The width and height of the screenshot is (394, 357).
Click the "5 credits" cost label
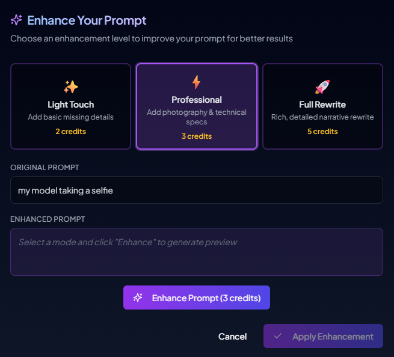tap(322, 132)
